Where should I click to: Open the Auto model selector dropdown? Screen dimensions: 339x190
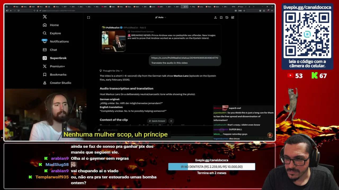(160, 17)
